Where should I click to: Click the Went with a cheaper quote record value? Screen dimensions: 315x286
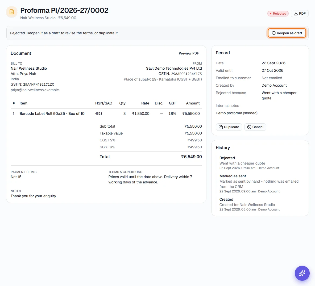point(279,95)
